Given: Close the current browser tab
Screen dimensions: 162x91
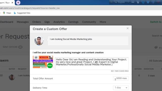Looking at the screenshot, I should (x=12, y=3).
